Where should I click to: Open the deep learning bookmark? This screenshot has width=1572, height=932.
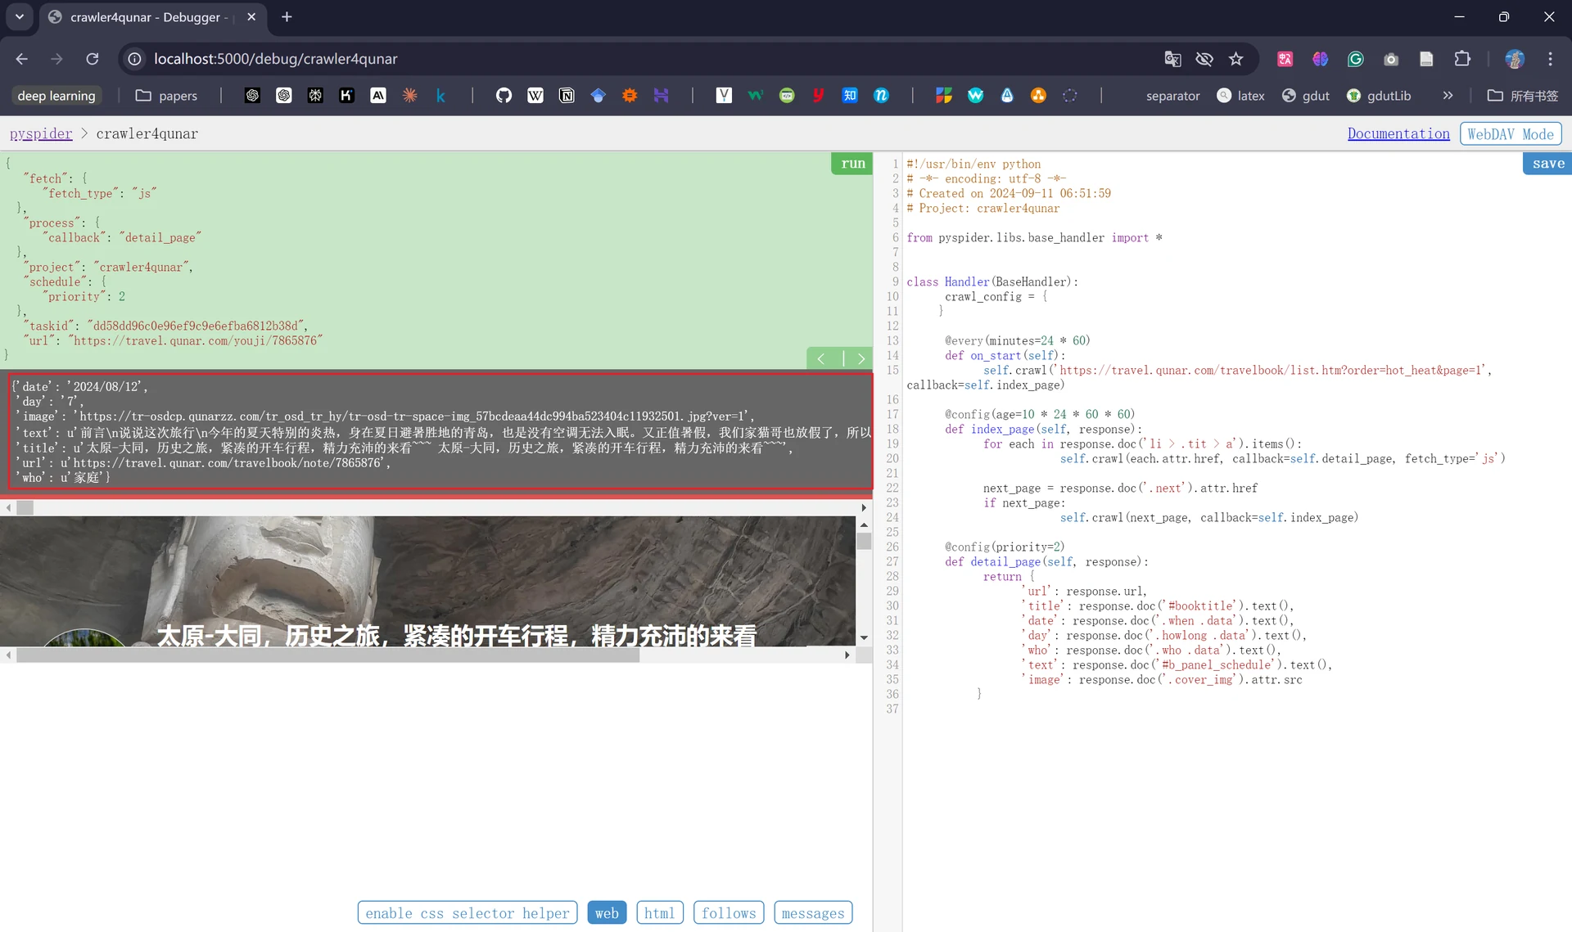[56, 96]
